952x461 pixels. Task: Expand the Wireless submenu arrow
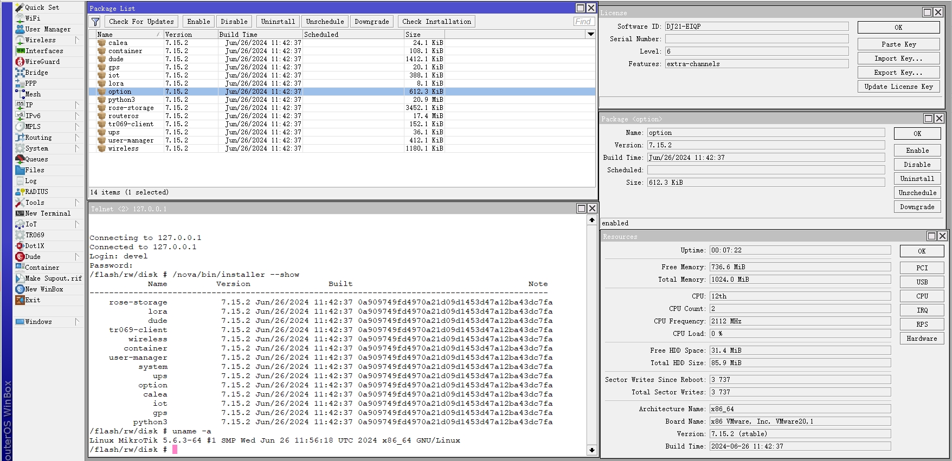(x=77, y=40)
